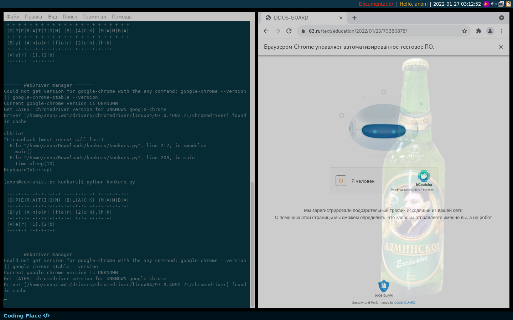The height and width of the screenshot is (320, 513).
Task: Click the "Security and Performance by" footer text
Action: [373, 303]
